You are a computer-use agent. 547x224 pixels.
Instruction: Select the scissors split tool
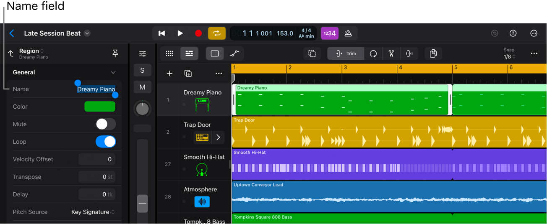pyautogui.click(x=391, y=53)
